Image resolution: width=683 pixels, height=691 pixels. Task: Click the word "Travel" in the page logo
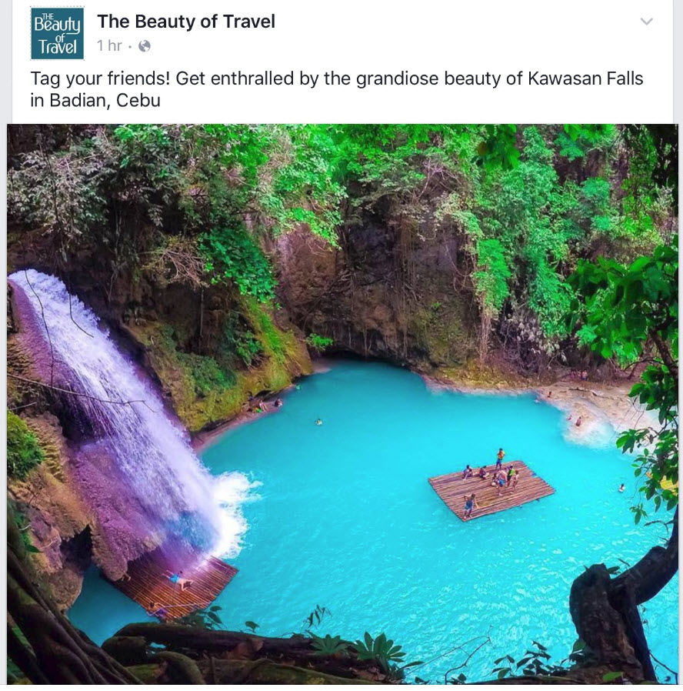[x=57, y=47]
